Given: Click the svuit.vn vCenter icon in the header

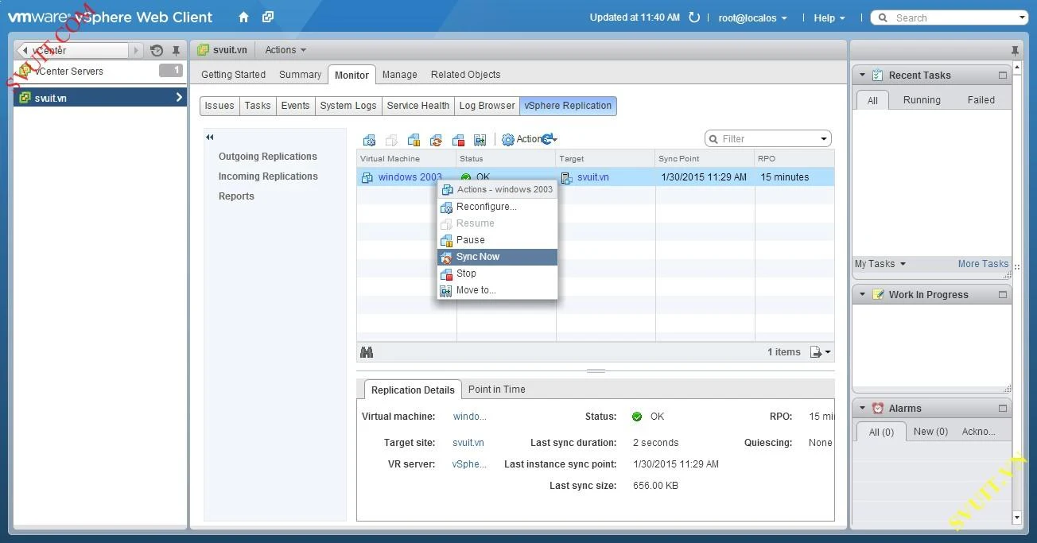Looking at the screenshot, I should coord(204,50).
